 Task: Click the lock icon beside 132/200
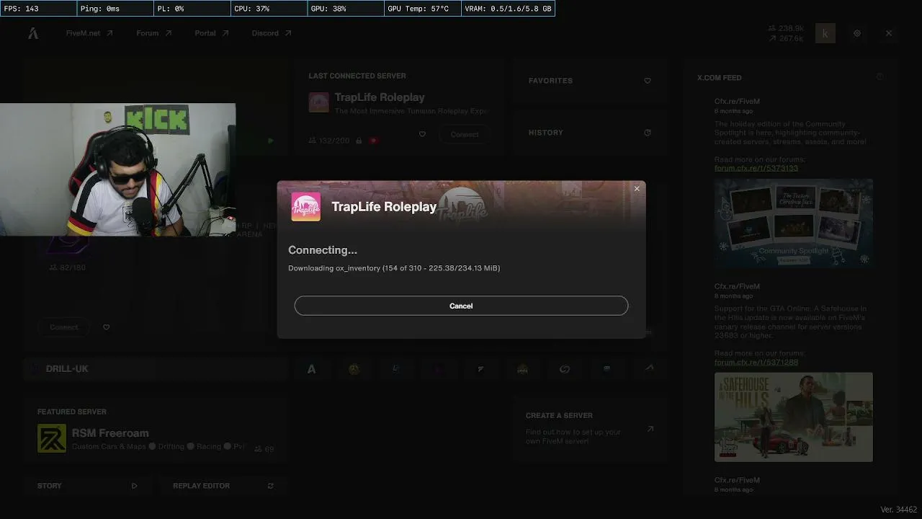pos(358,141)
